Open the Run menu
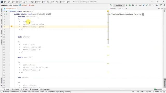166x93 pixels. pos(48,2)
